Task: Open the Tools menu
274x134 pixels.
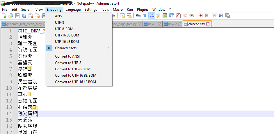Action: click(x=105, y=9)
